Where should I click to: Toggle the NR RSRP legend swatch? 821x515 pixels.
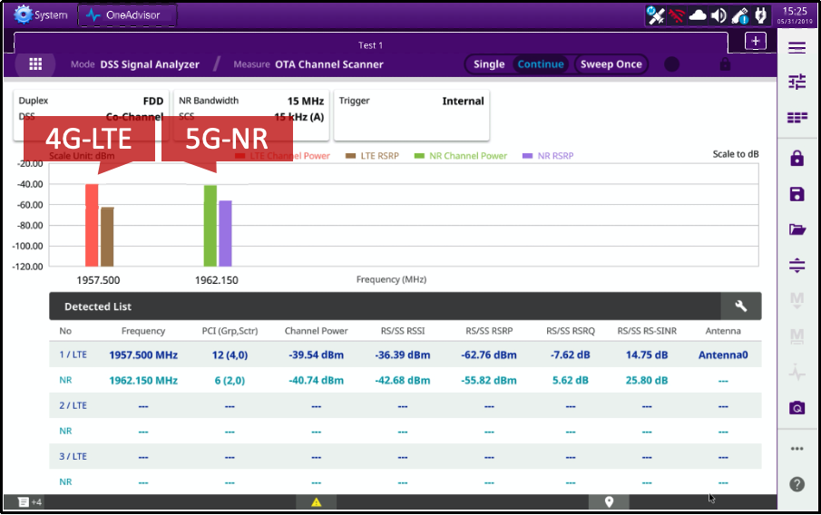coord(527,156)
